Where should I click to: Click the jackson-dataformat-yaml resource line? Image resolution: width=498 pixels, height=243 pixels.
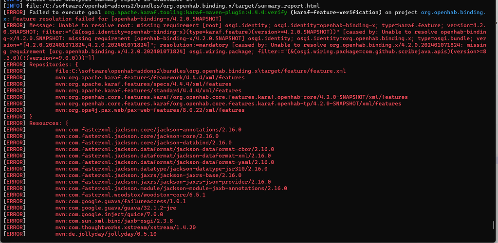(x=165, y=162)
